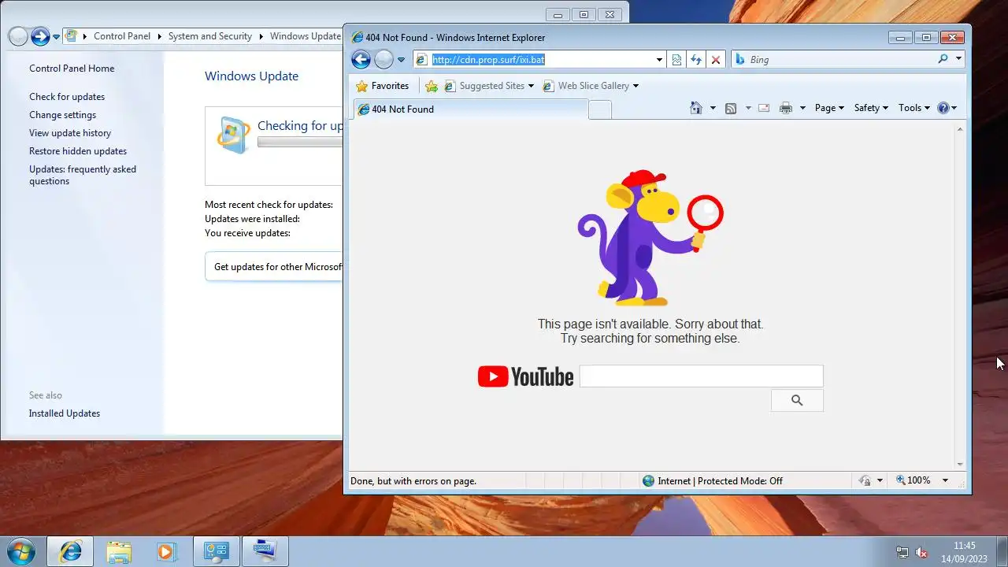
Task: Toggle Compatibility View icon
Action: click(676, 60)
